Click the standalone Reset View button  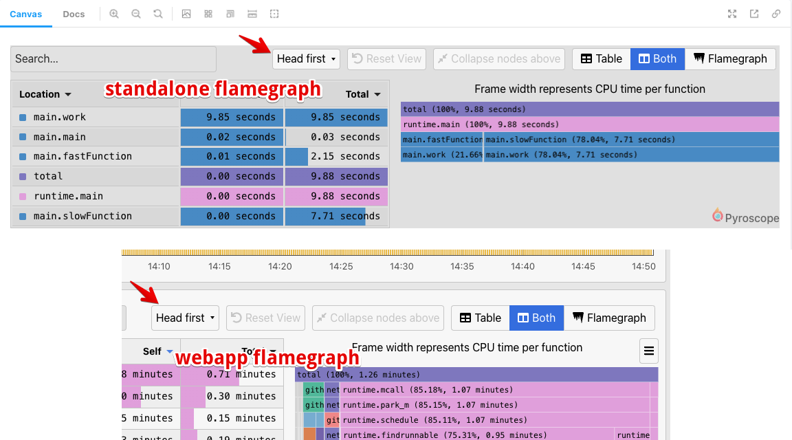(387, 59)
